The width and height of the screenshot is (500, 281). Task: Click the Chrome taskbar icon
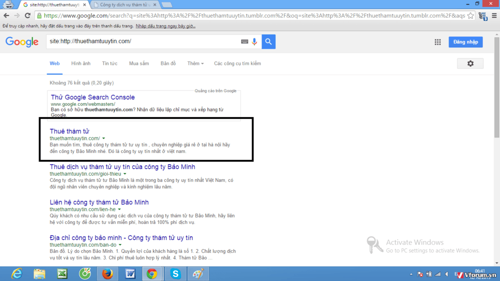point(152,273)
